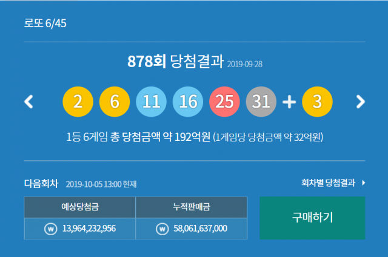Click the value 13,964,232,956
The image size is (388, 257).
click(x=89, y=229)
